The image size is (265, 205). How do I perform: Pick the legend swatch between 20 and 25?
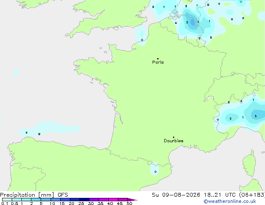coord(75,200)
